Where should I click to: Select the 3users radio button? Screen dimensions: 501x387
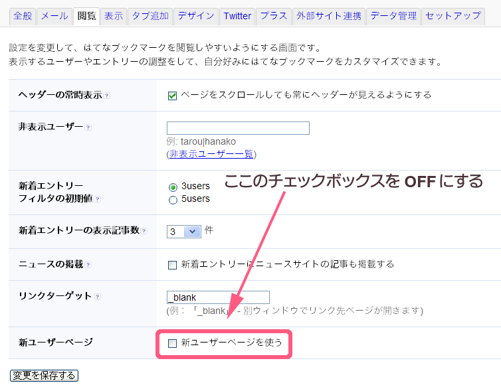click(173, 187)
